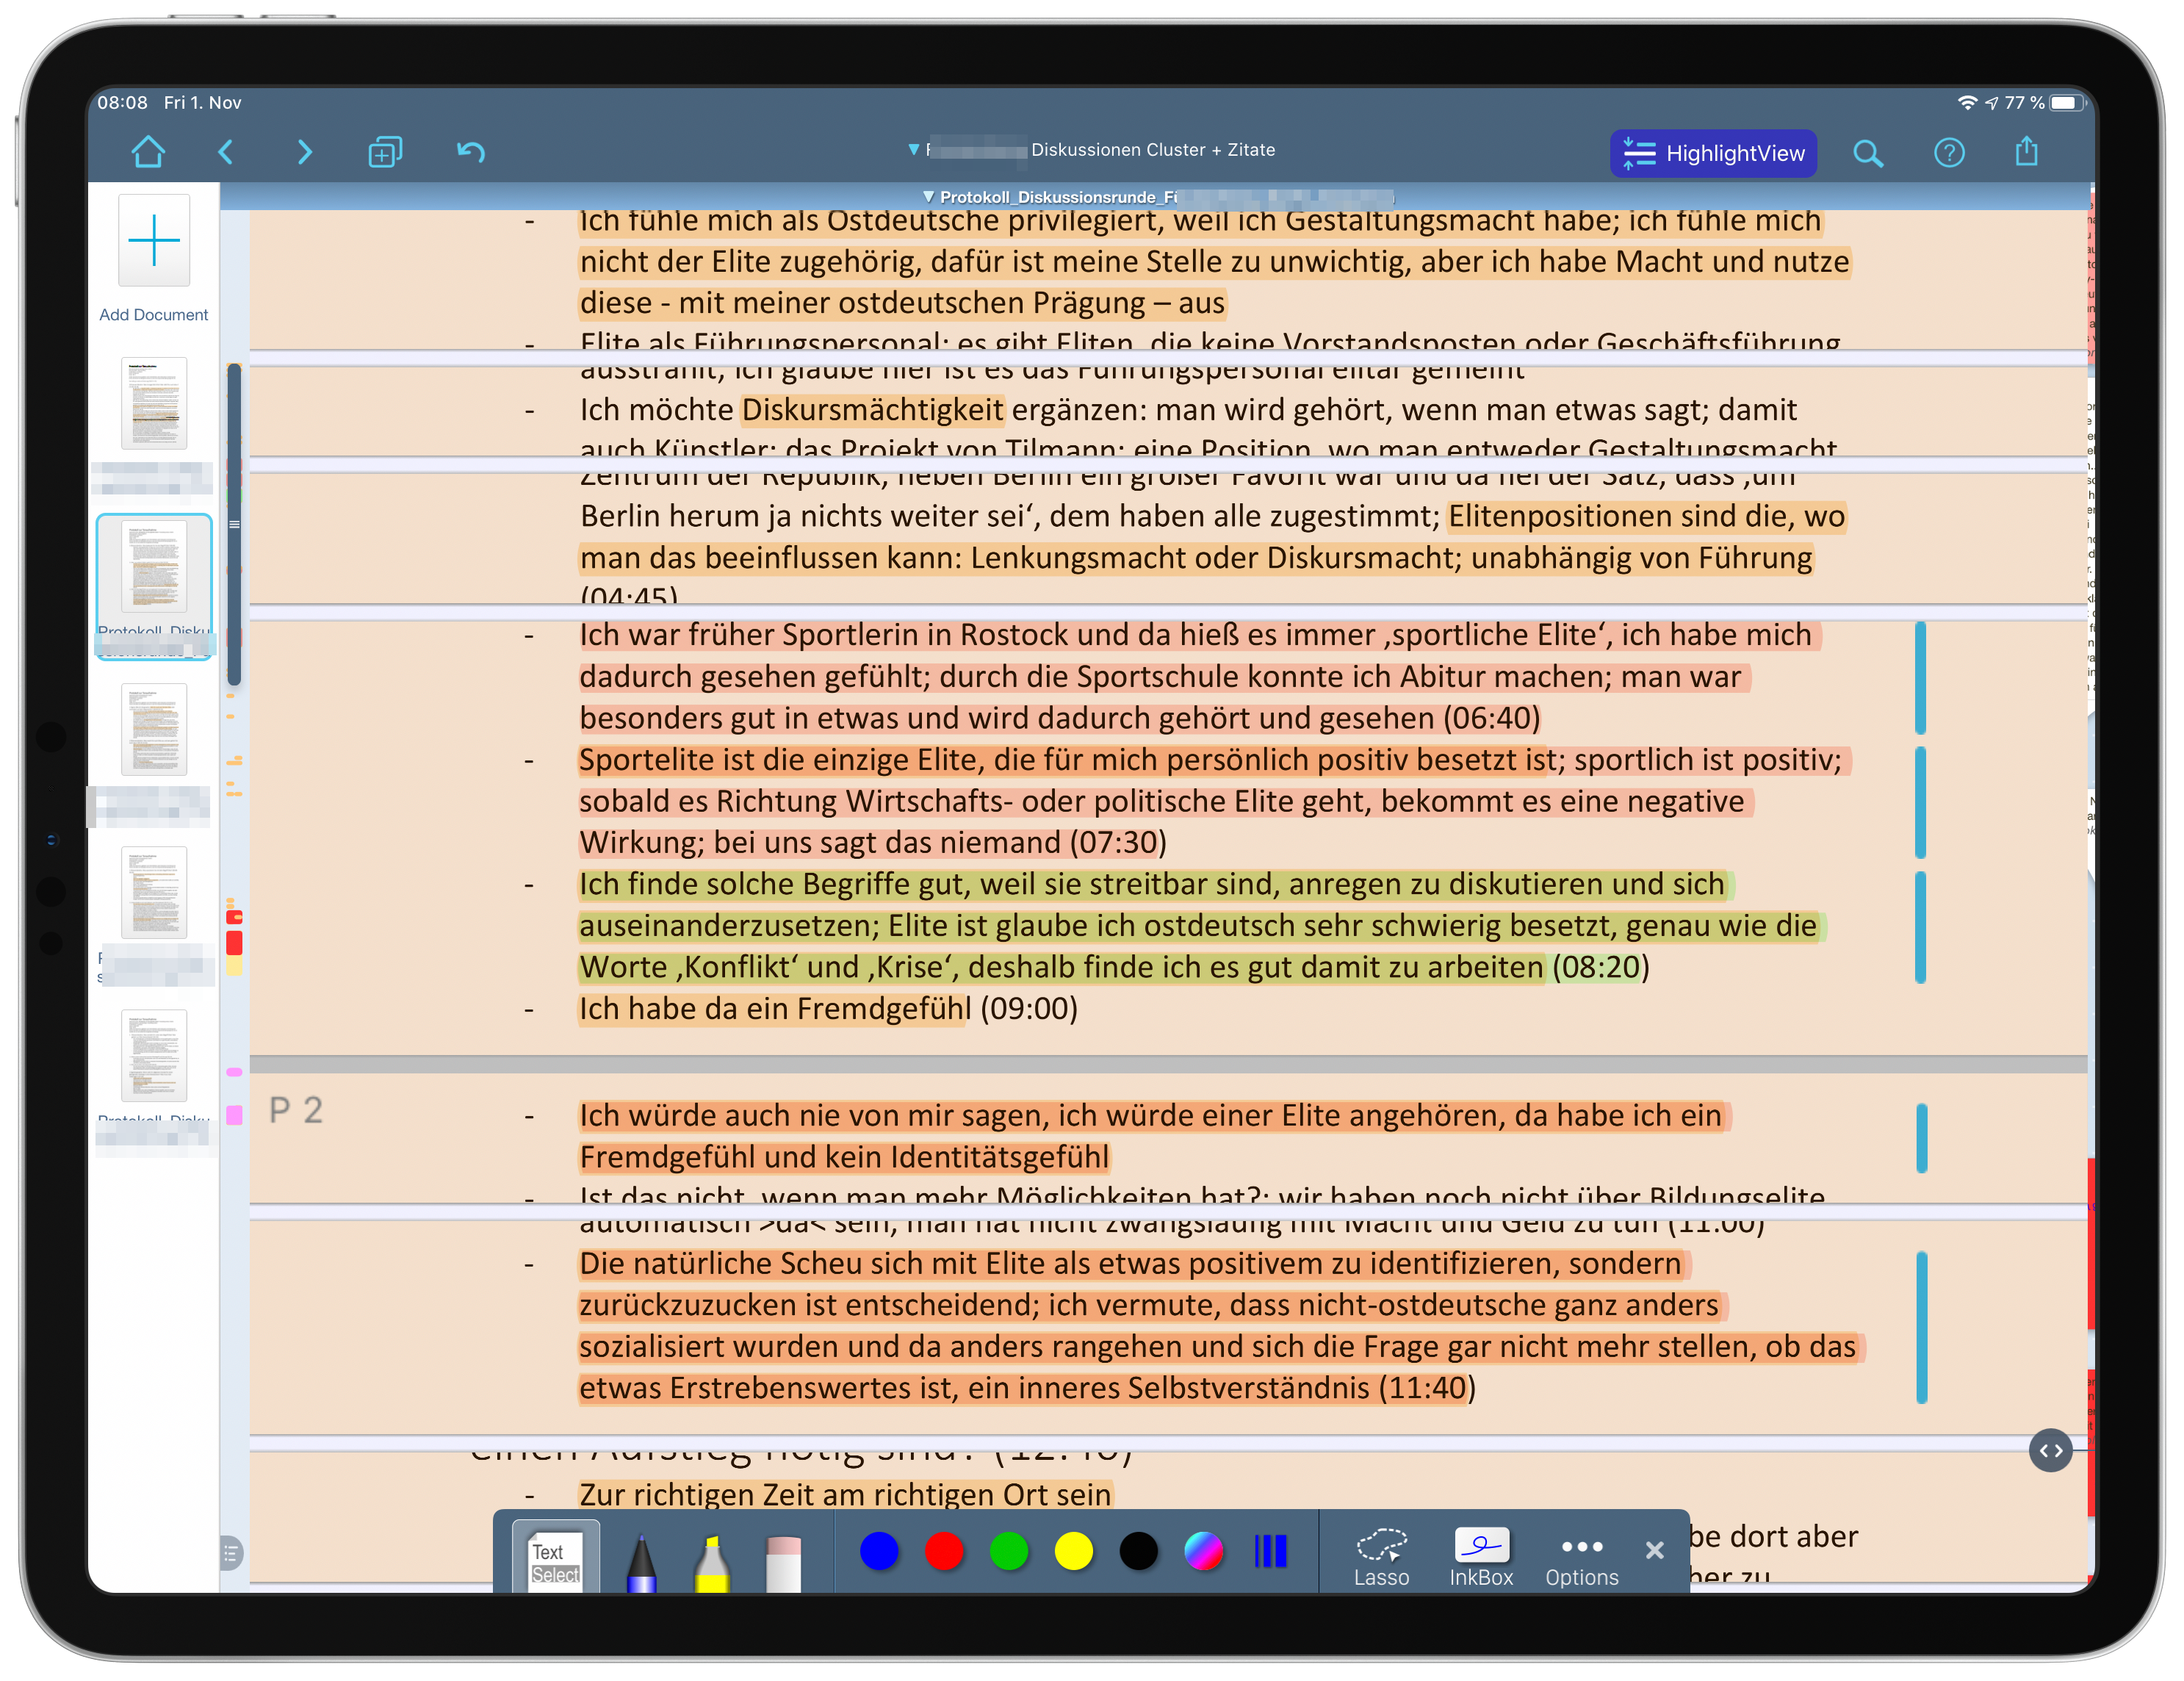Open the InkBox
Viewport: 2184px width, 1681px height.
[1481, 1557]
